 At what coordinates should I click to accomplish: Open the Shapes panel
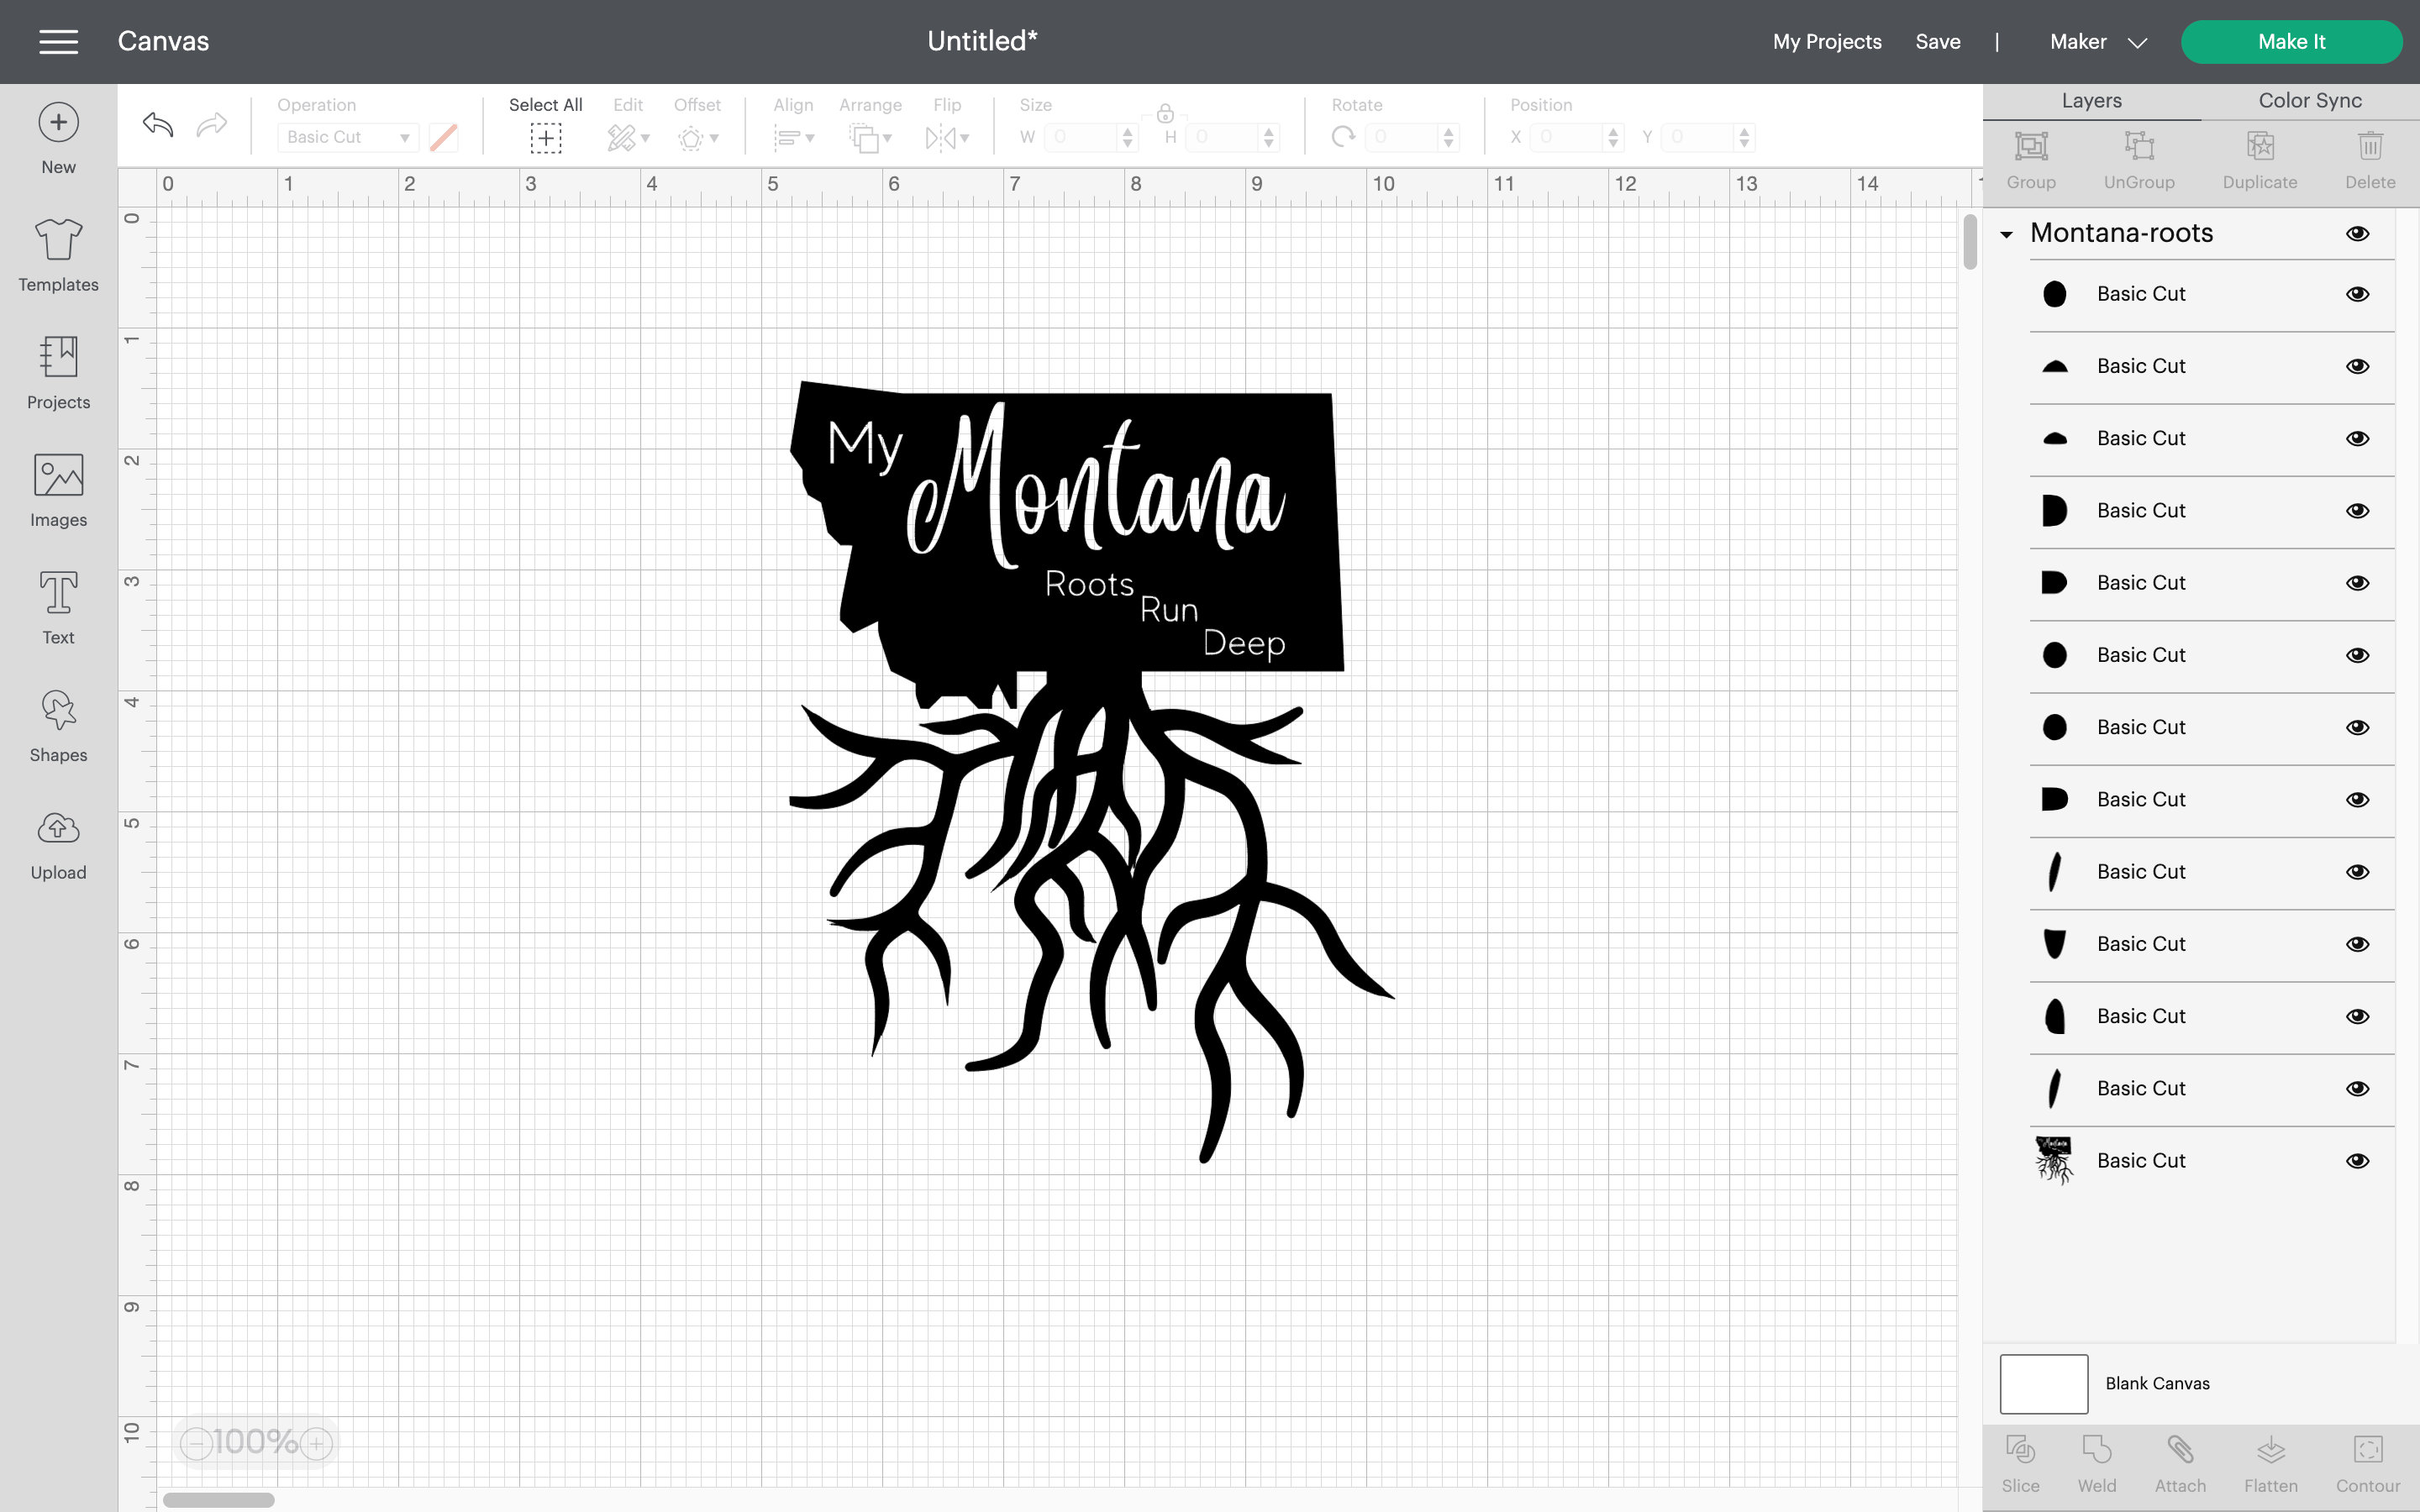pos(57,725)
